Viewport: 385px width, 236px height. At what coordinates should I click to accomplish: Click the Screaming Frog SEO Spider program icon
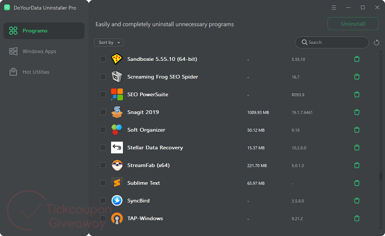117,77
